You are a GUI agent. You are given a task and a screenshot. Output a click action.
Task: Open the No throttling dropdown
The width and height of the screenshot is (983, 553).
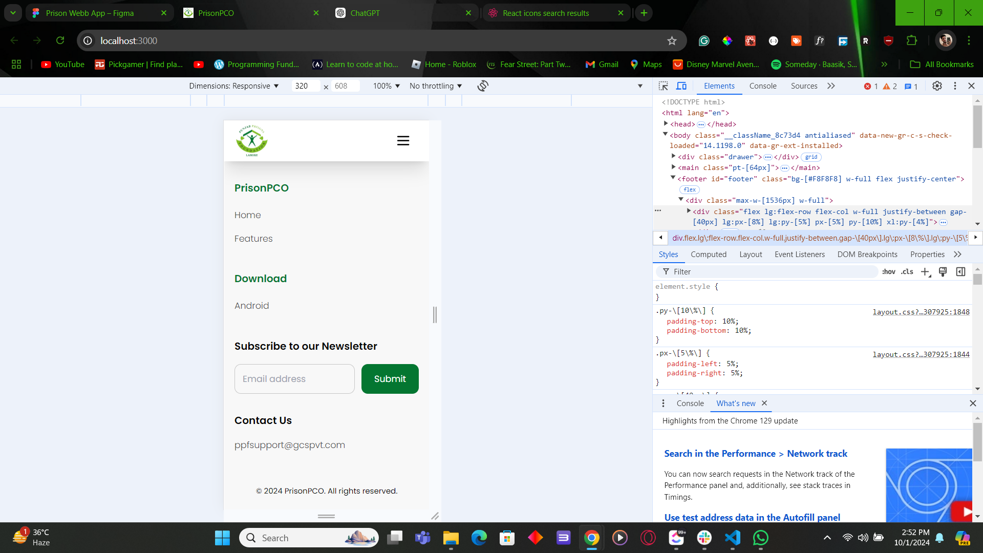[x=436, y=86]
